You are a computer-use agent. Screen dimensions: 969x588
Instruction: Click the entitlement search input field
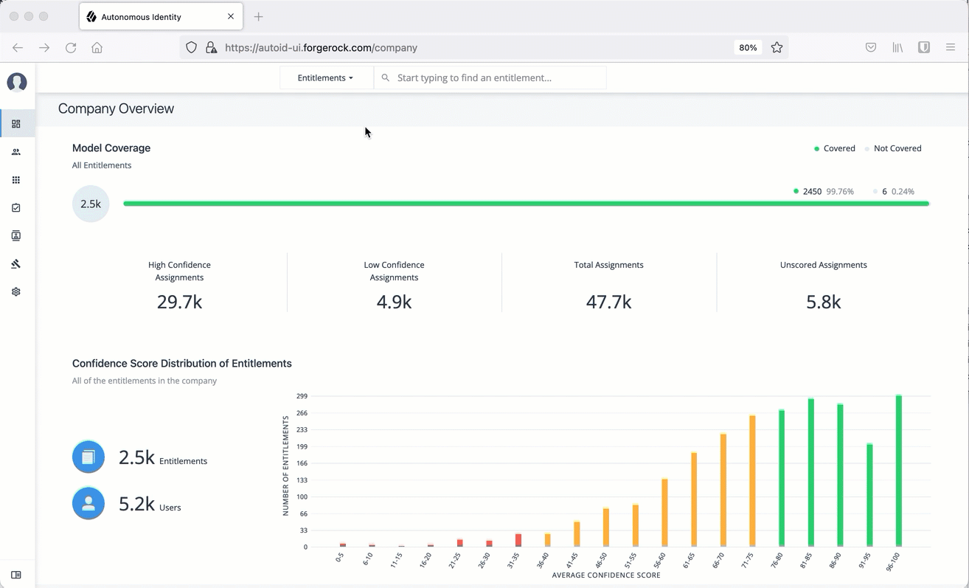coord(494,77)
